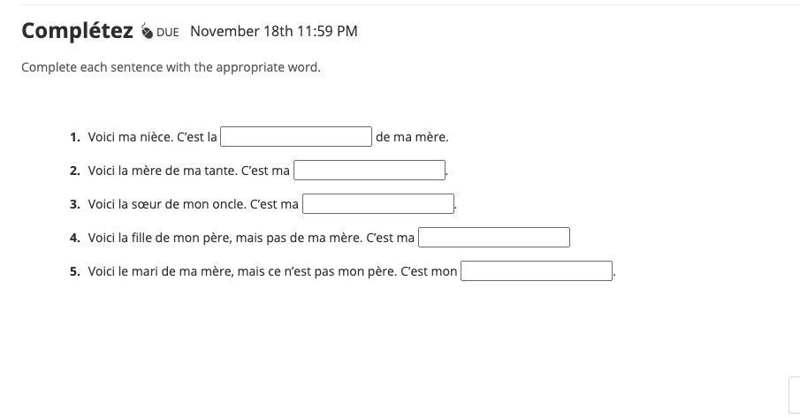This screenshot has height=418, width=800.
Task: Click the number label for question 5
Action: click(75, 271)
